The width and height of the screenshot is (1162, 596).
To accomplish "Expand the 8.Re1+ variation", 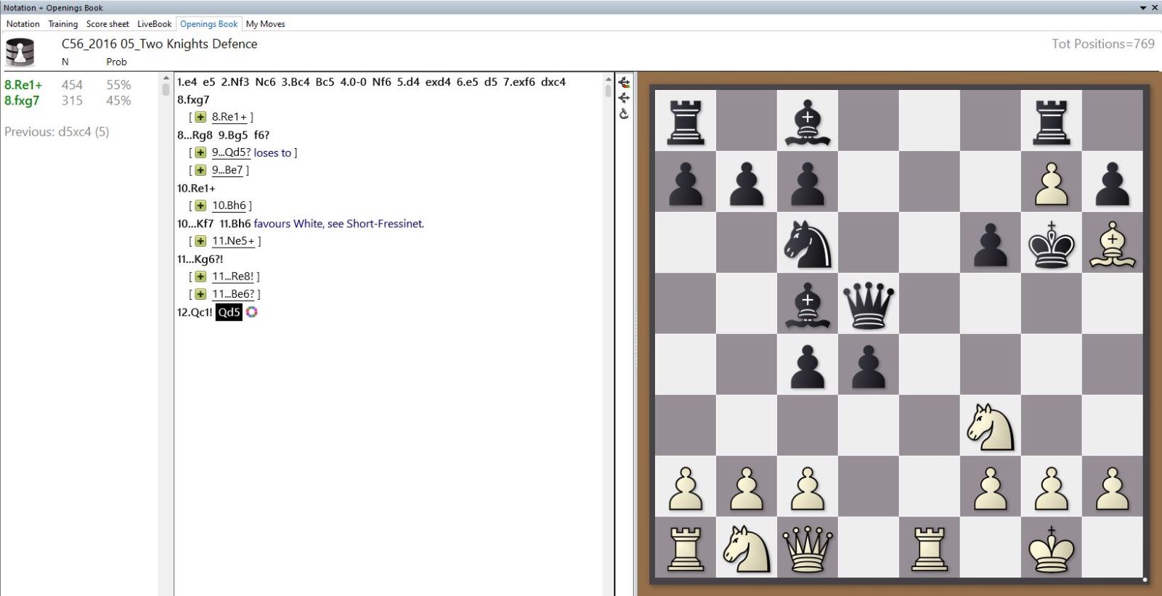I will [200, 117].
